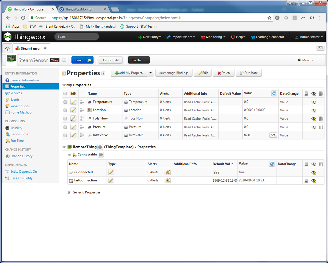The image size is (328, 263).
Task: Toggle the eye icon in isConnected row
Action: [313, 173]
